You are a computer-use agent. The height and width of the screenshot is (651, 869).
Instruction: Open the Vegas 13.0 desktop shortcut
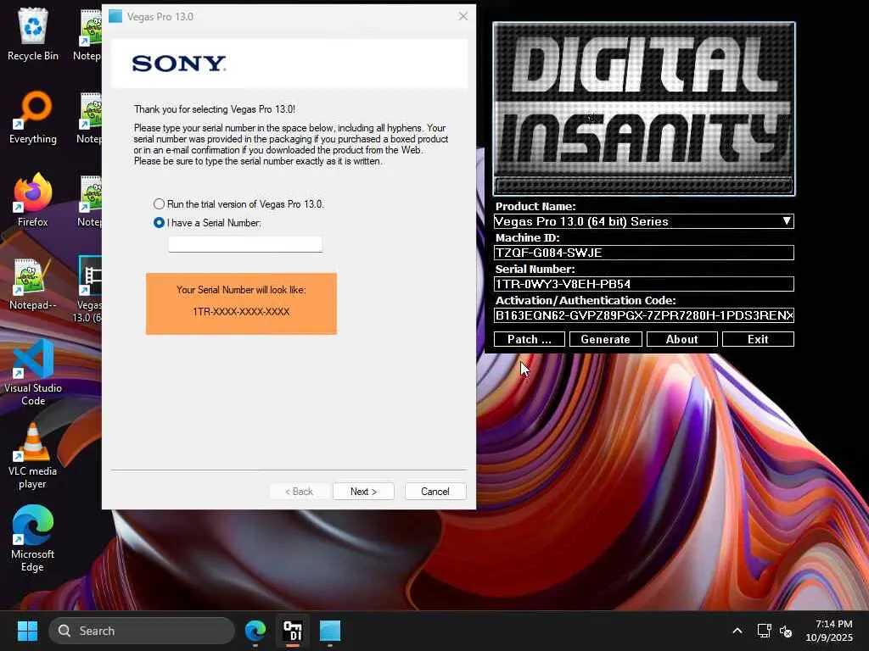[88, 289]
